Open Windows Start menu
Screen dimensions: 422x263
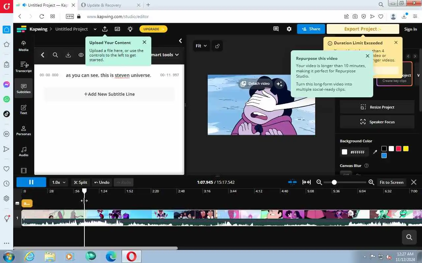(x=8, y=256)
